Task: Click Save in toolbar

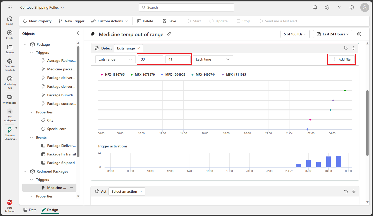Action: (x=169, y=21)
